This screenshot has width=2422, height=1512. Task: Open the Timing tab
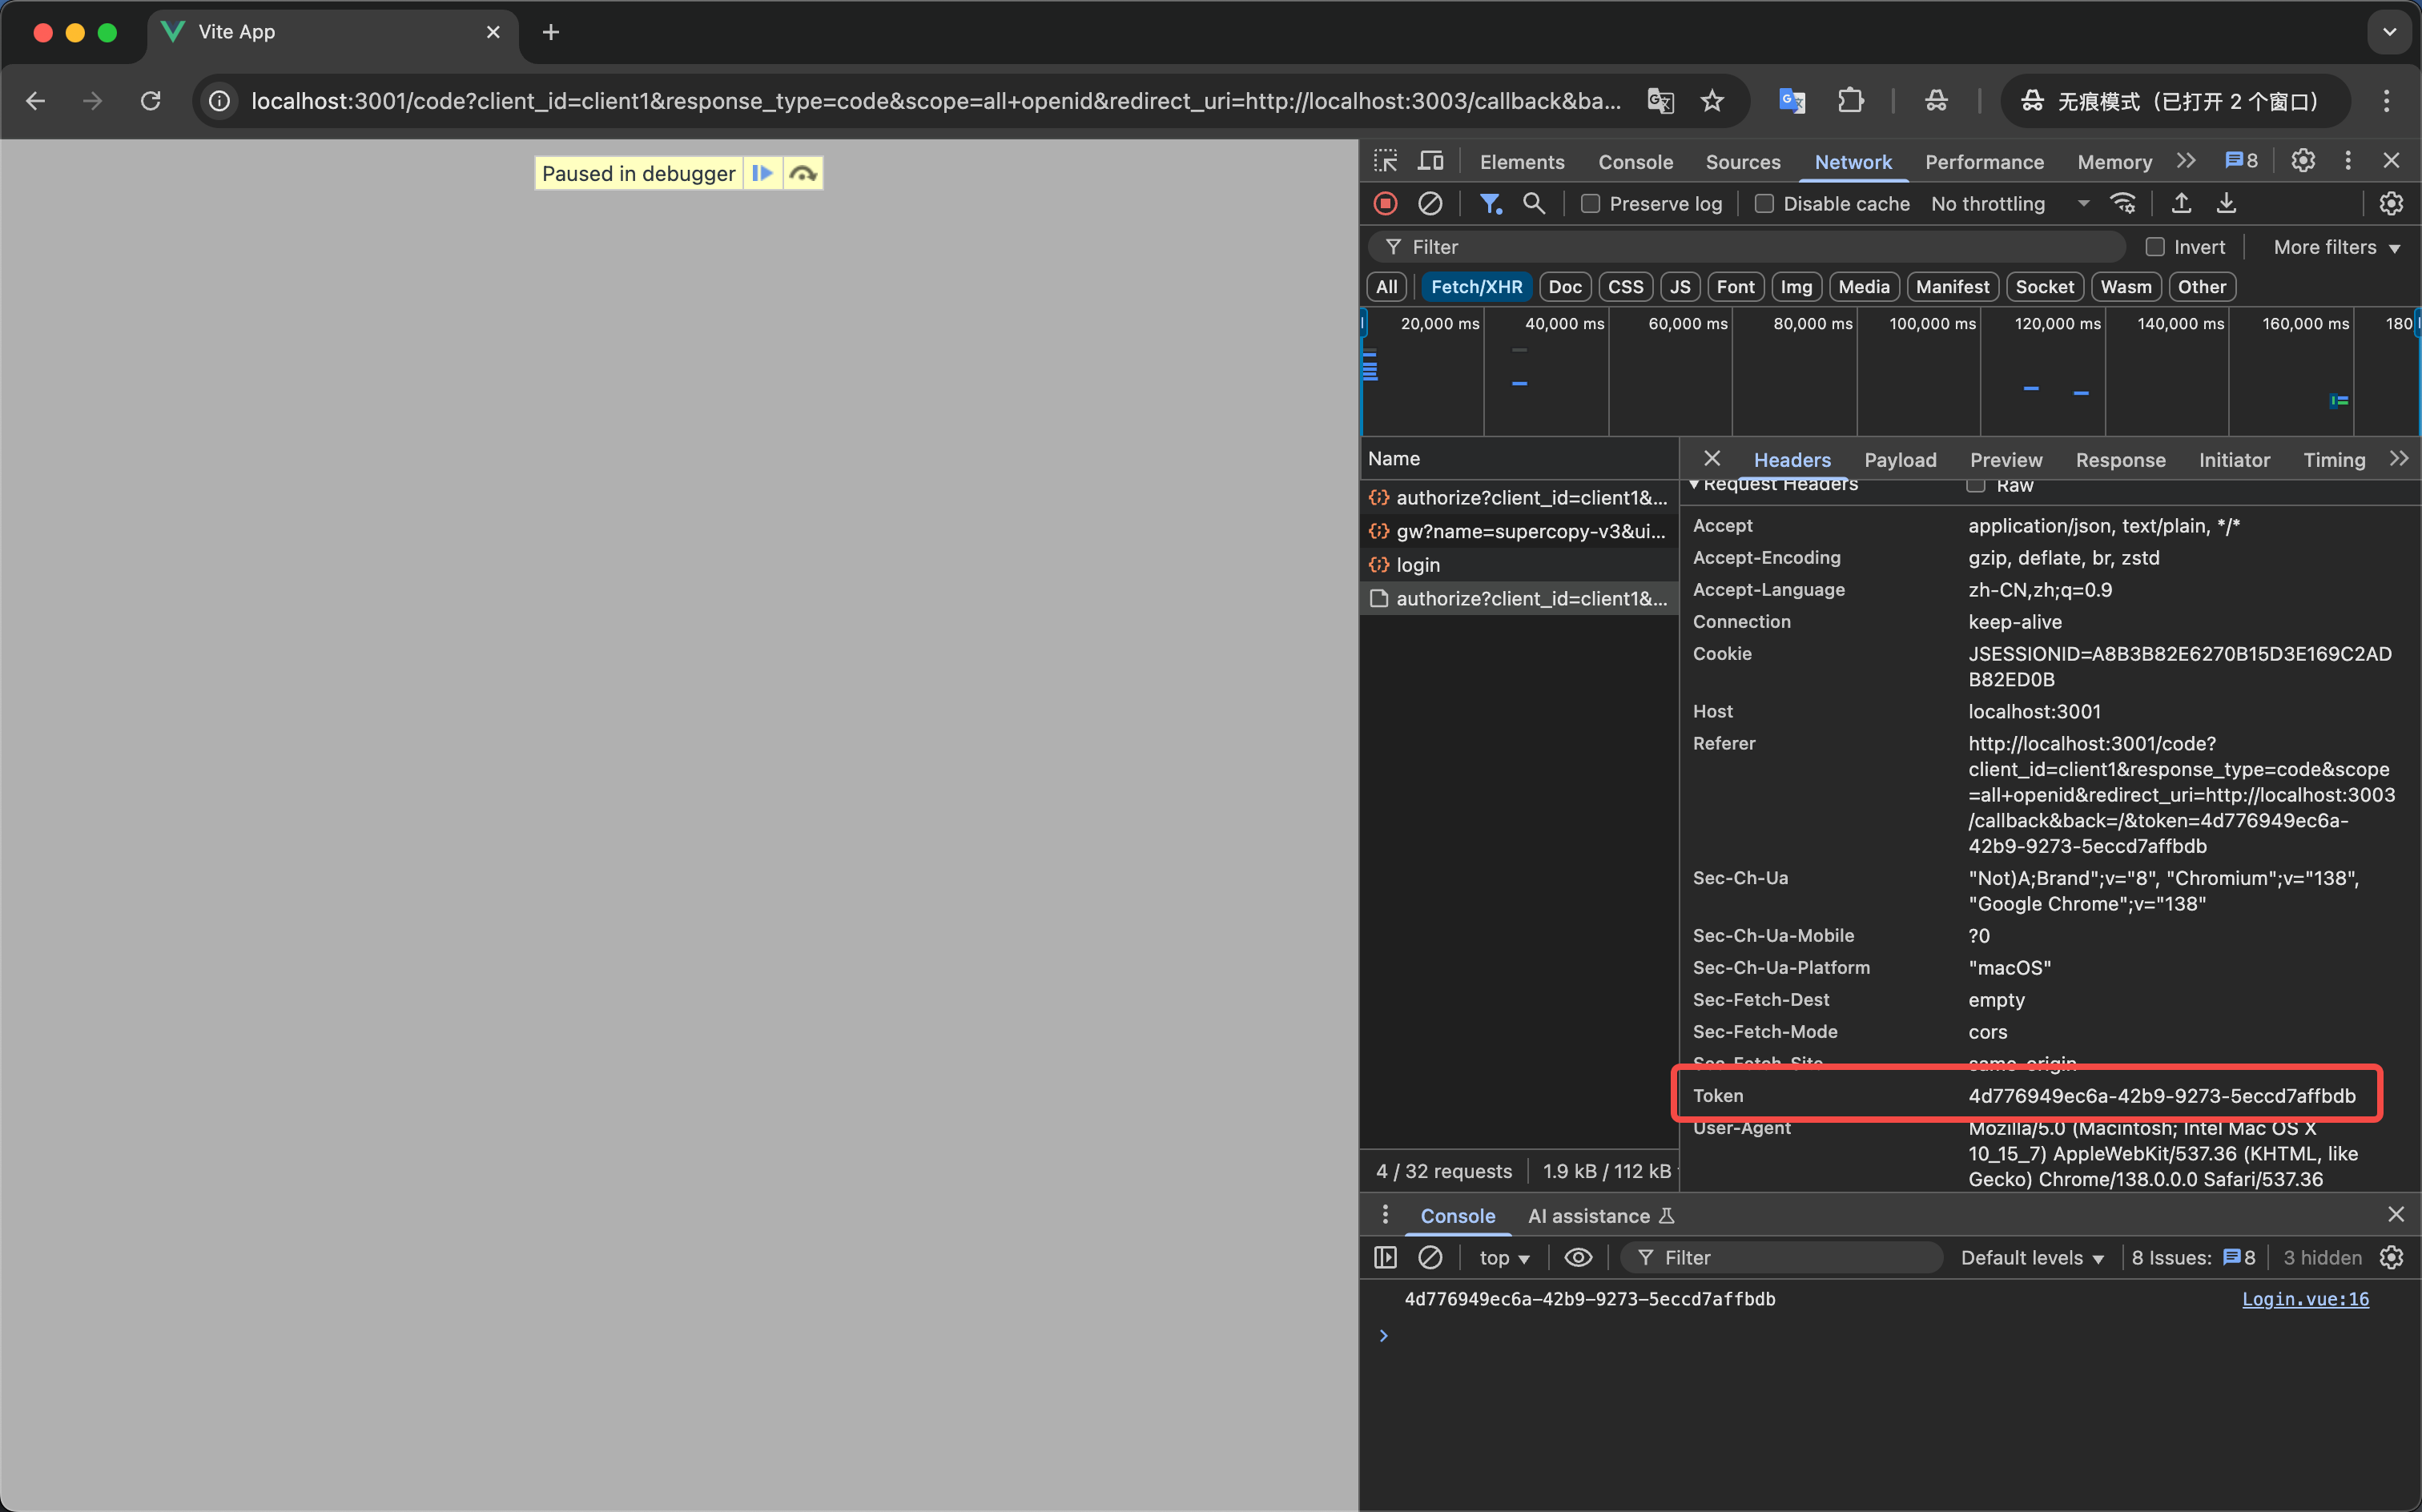[x=2334, y=460]
